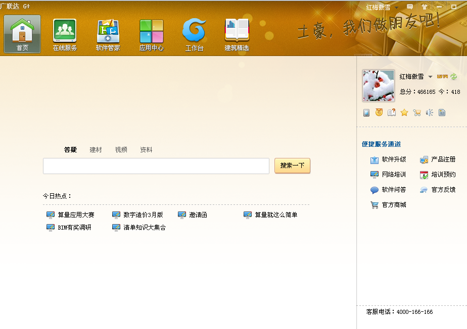Open 软件管家 software manager
Viewport: 467px width, 329px height.
click(x=108, y=34)
